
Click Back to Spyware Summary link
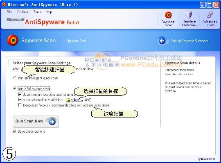click(x=189, y=41)
